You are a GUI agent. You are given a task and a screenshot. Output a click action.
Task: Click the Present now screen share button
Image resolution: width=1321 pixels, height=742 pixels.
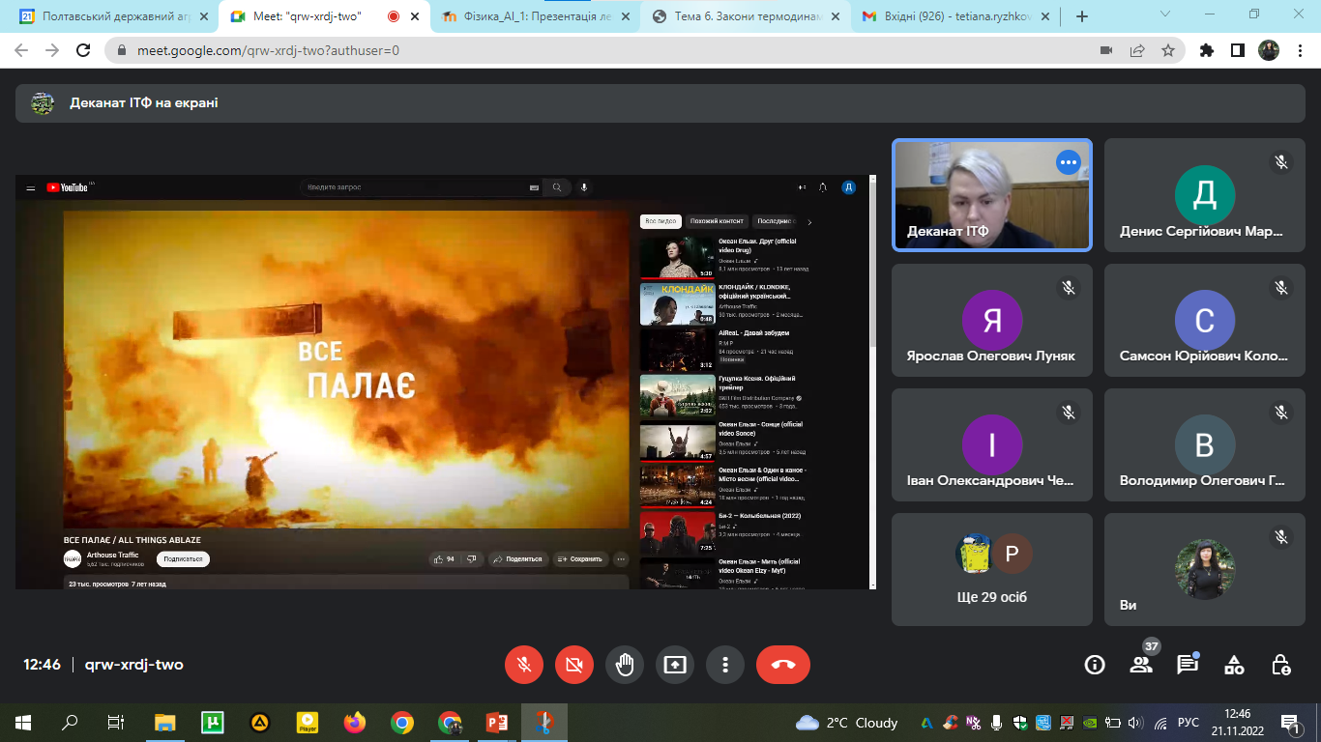pyautogui.click(x=675, y=665)
